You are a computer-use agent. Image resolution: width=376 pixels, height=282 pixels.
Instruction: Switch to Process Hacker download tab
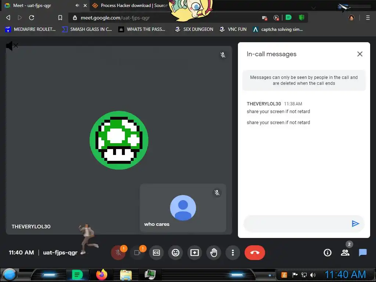click(131, 5)
